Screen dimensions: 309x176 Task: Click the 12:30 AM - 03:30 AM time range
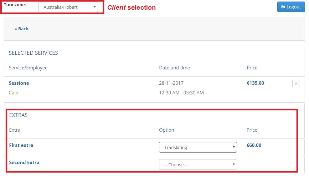tap(181, 93)
